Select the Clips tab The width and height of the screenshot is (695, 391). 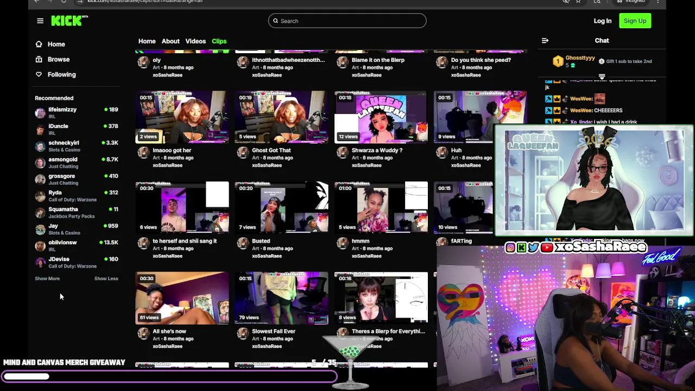219,41
